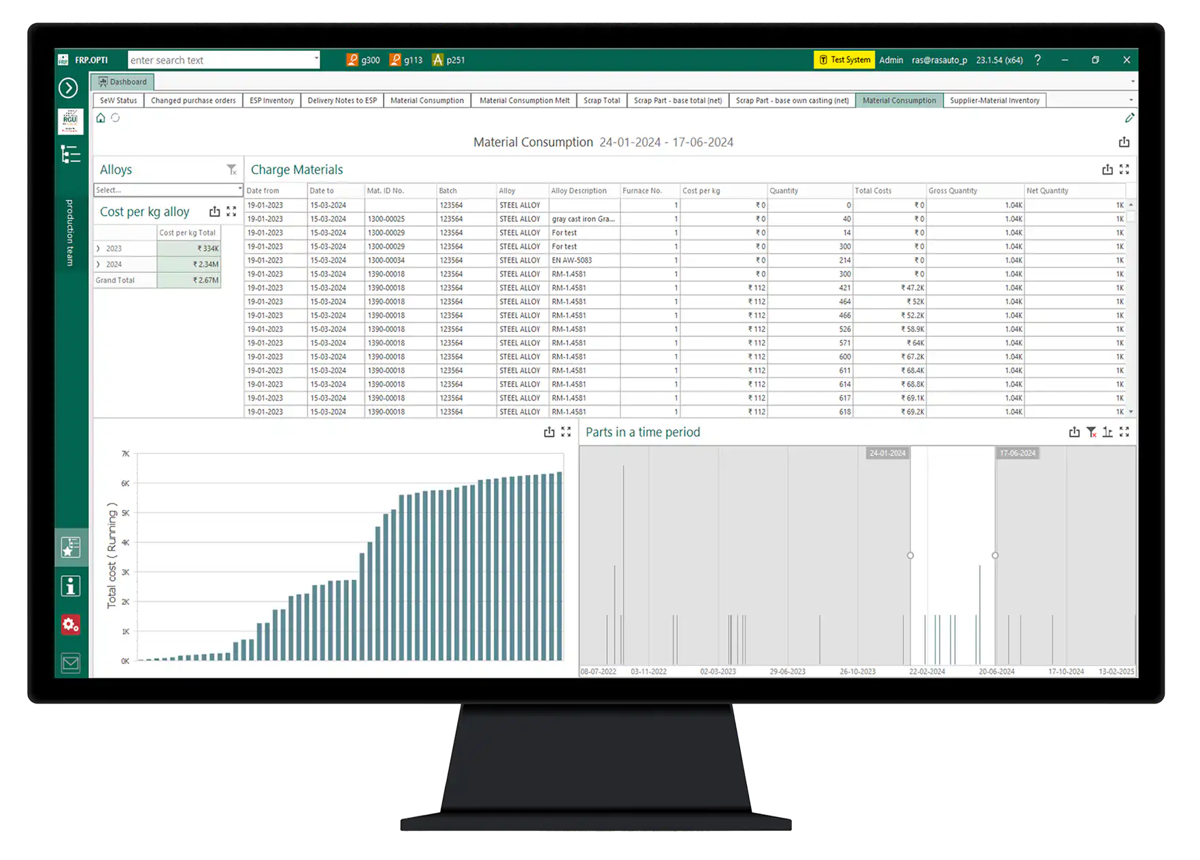This screenshot has height=860, width=1200.
Task: Open the information icon in left sidebar
Action: coord(70,586)
